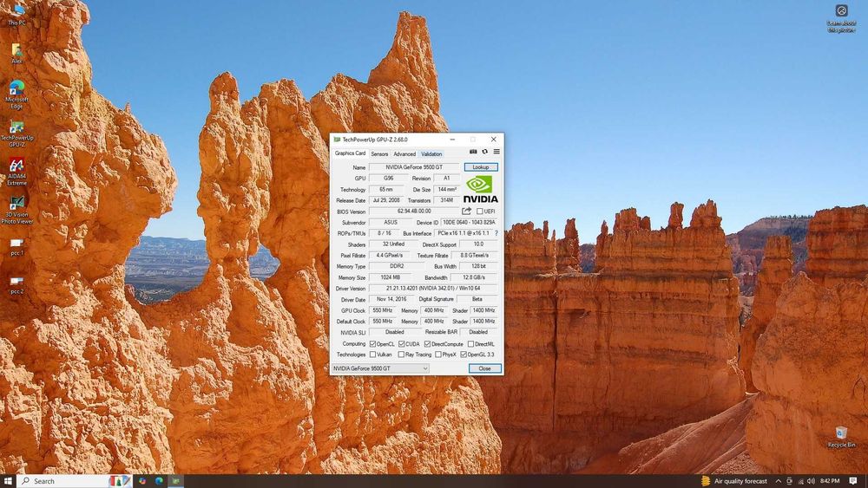Screen dimensions: 868x488
Task: Click the volume speaker tray icon
Action: [x=811, y=481]
